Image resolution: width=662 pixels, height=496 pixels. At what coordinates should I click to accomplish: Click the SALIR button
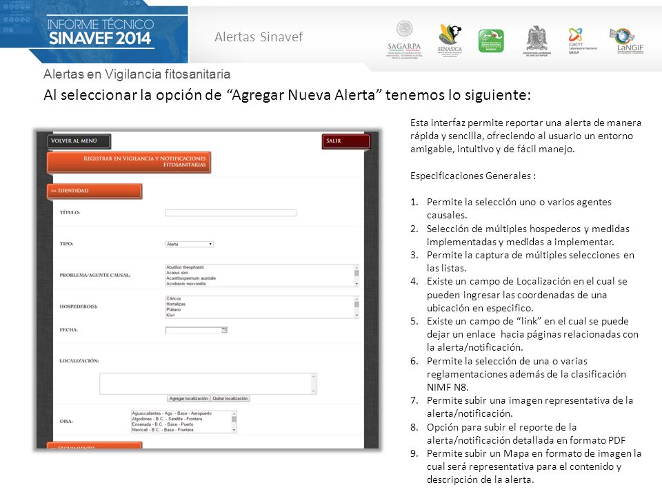tap(345, 141)
